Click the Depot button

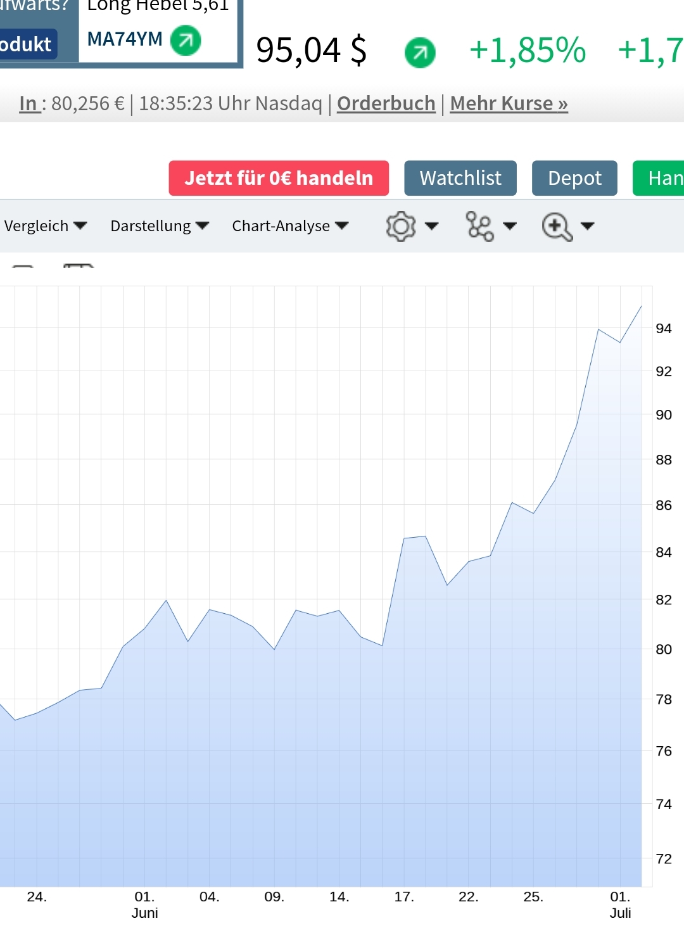pyautogui.click(x=574, y=178)
